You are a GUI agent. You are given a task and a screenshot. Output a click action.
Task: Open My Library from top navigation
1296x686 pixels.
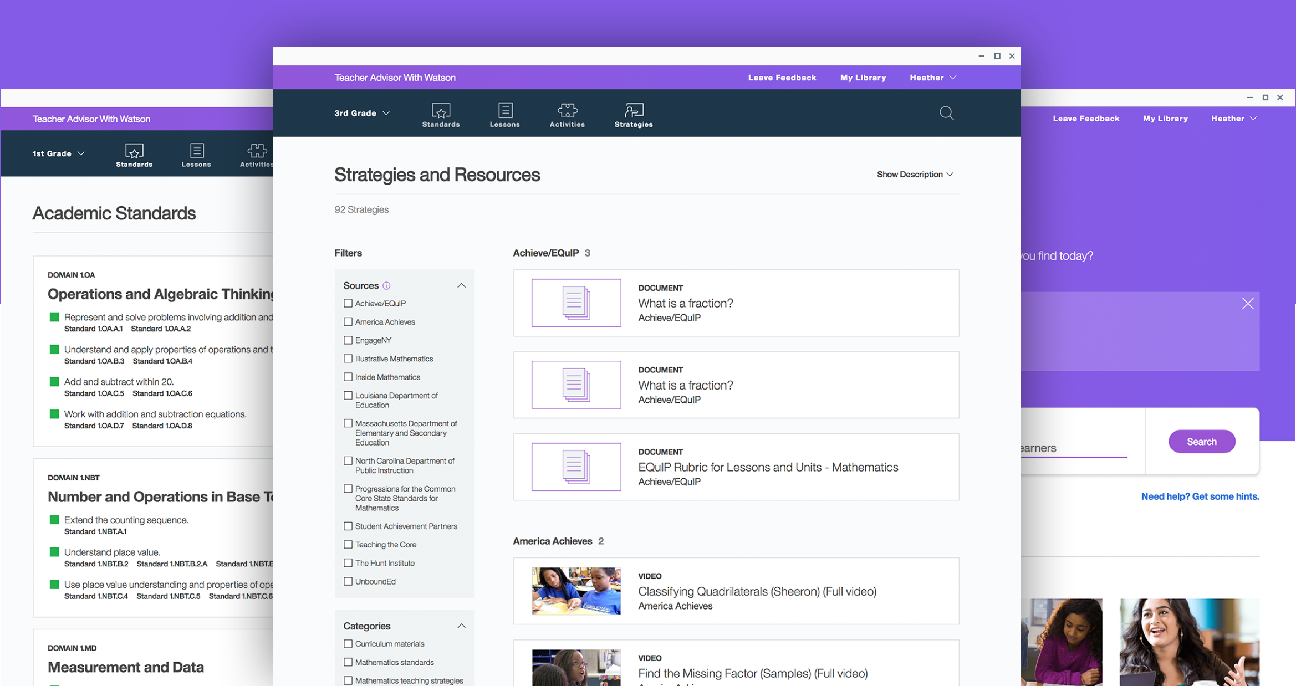864,78
